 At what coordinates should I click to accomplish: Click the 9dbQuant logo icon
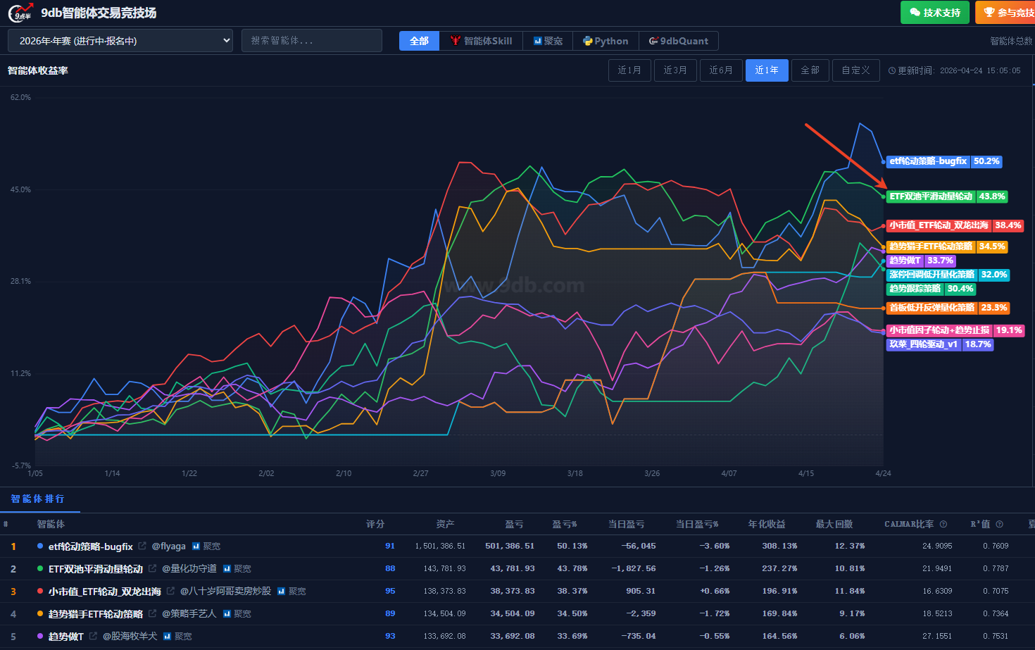coord(653,42)
